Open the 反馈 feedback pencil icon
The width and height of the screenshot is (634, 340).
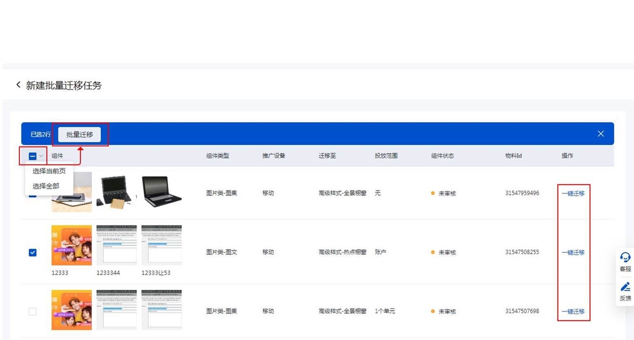pyautogui.click(x=625, y=287)
